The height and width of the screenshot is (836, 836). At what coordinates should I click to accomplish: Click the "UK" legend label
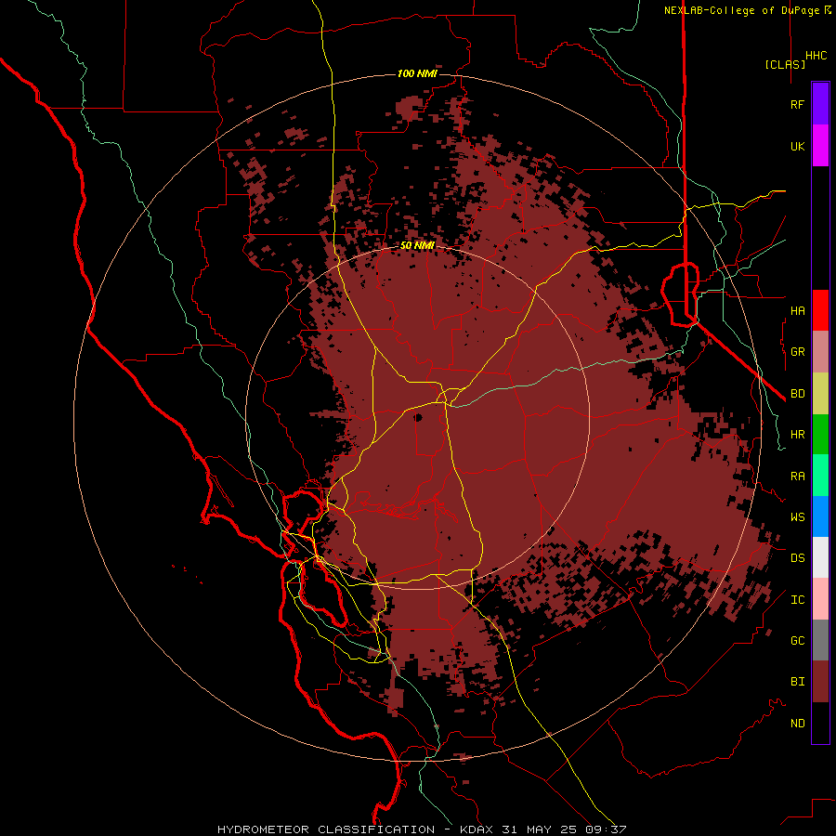click(797, 147)
